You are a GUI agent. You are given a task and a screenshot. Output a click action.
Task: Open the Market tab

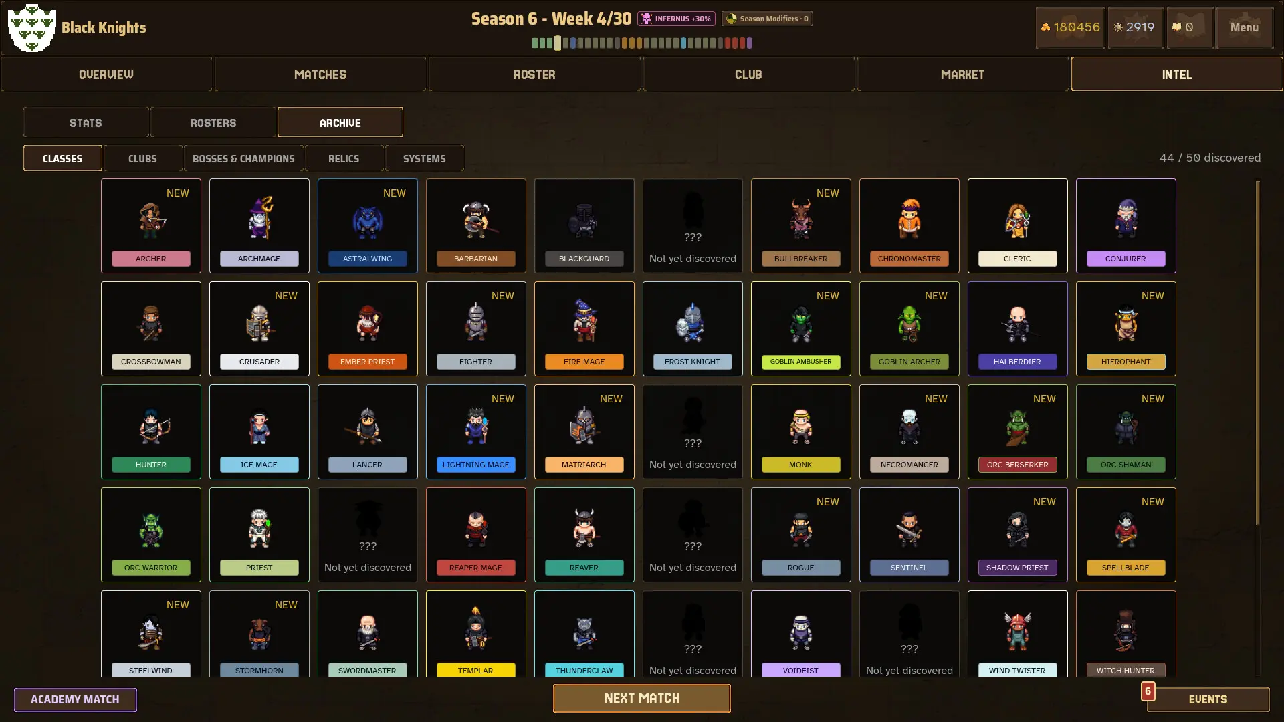(x=962, y=74)
